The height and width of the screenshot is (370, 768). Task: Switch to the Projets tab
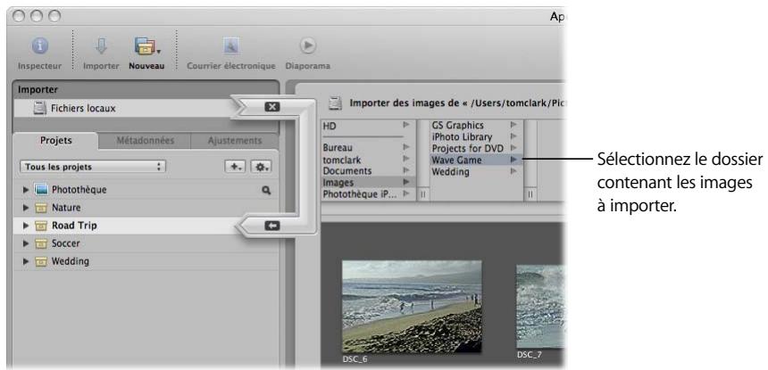point(56,141)
